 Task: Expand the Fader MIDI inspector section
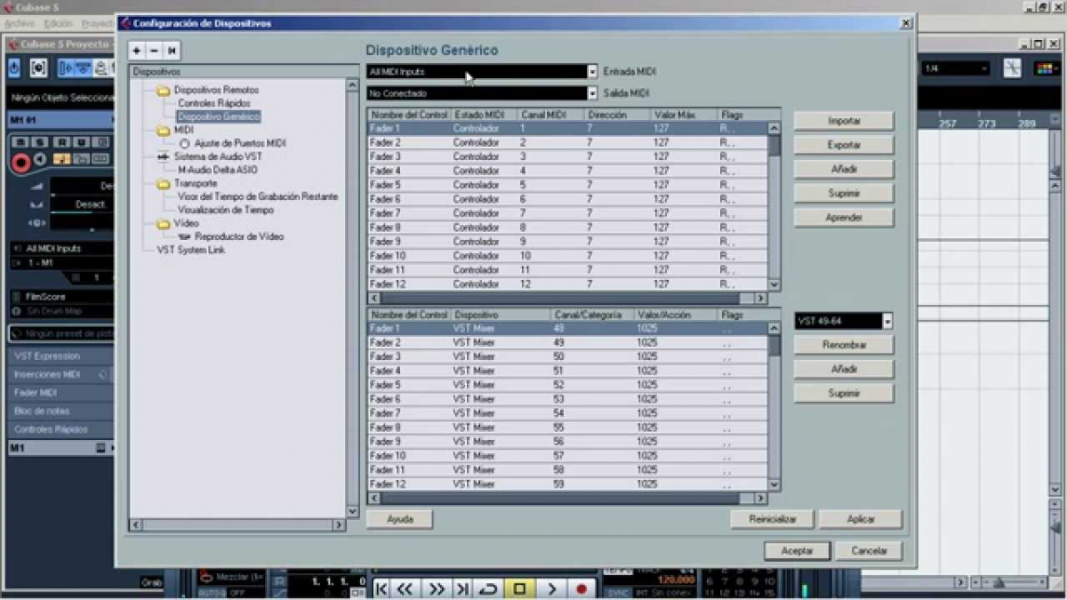point(62,392)
